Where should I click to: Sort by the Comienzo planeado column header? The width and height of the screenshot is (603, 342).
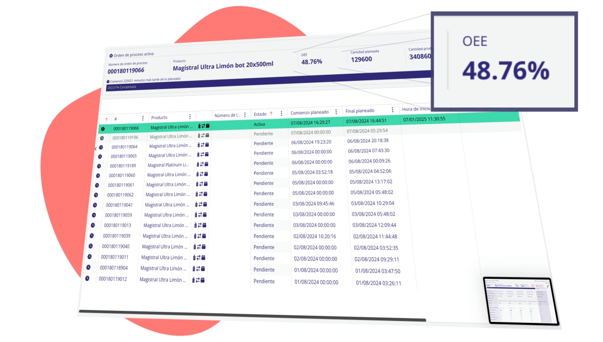[310, 112]
